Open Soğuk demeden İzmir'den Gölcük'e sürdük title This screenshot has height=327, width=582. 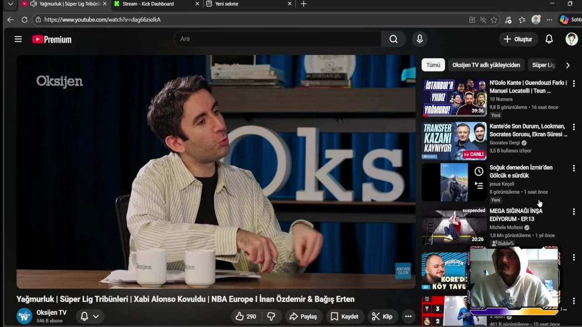pos(521,171)
